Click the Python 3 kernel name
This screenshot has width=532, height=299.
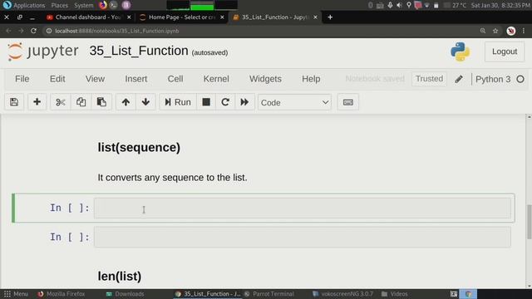pyautogui.click(x=493, y=80)
